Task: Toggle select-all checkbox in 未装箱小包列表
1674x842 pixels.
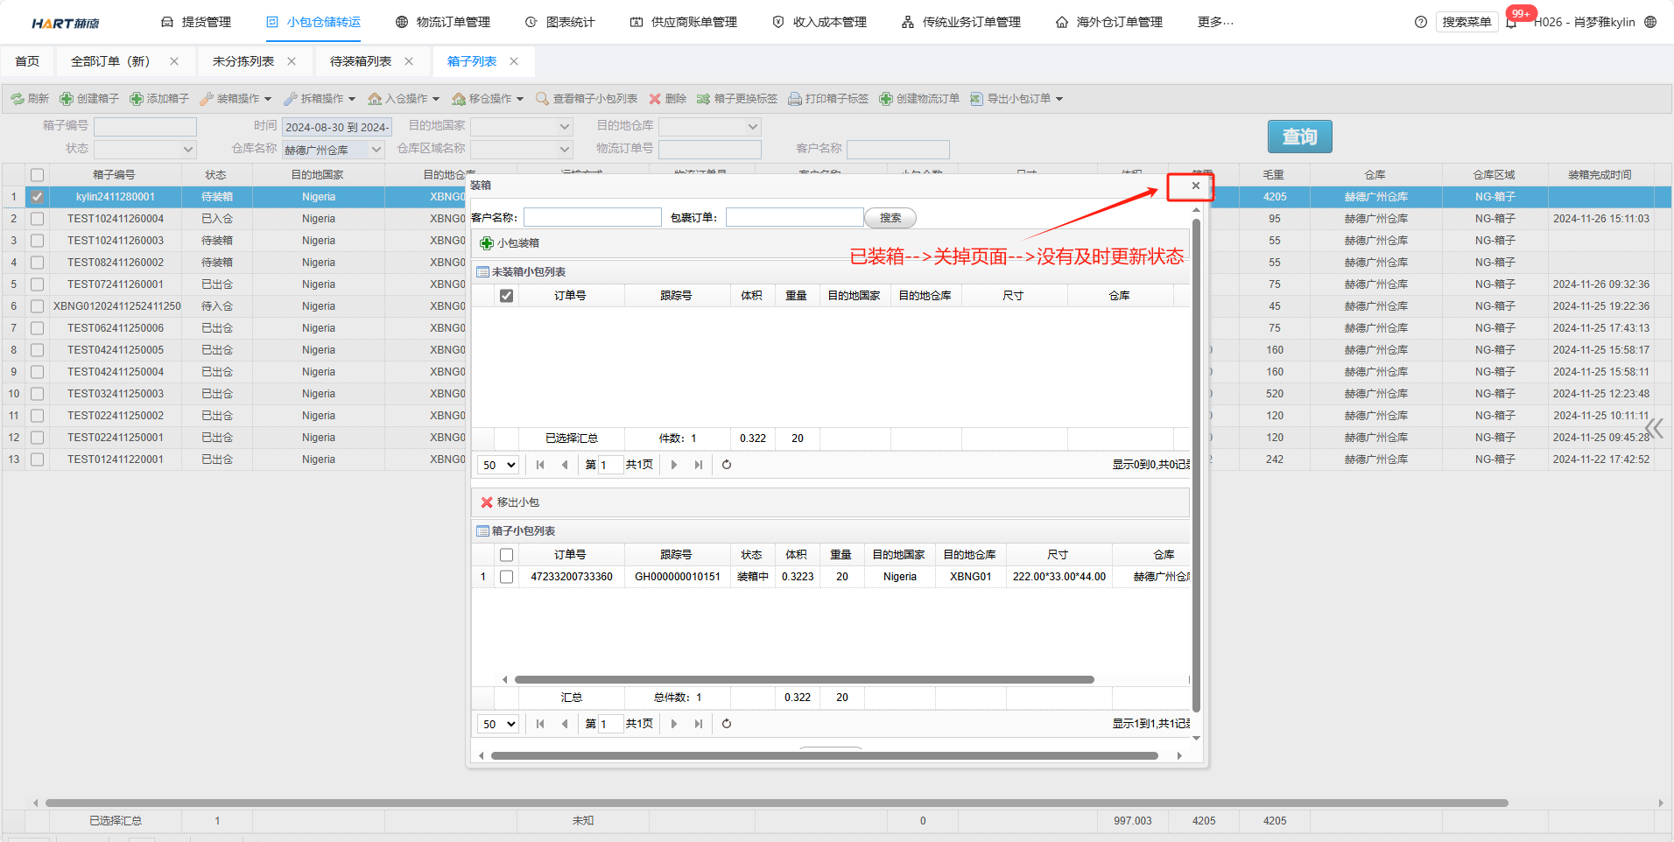Action: click(506, 296)
